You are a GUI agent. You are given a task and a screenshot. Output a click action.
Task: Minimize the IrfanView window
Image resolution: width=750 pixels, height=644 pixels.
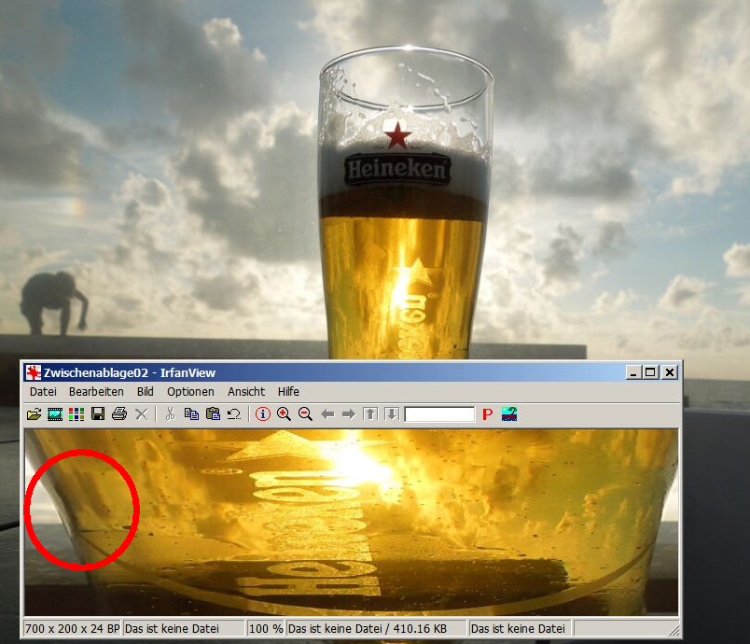(x=633, y=372)
